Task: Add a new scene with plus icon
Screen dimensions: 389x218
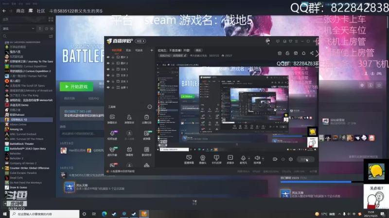Action: (x=152, y=50)
